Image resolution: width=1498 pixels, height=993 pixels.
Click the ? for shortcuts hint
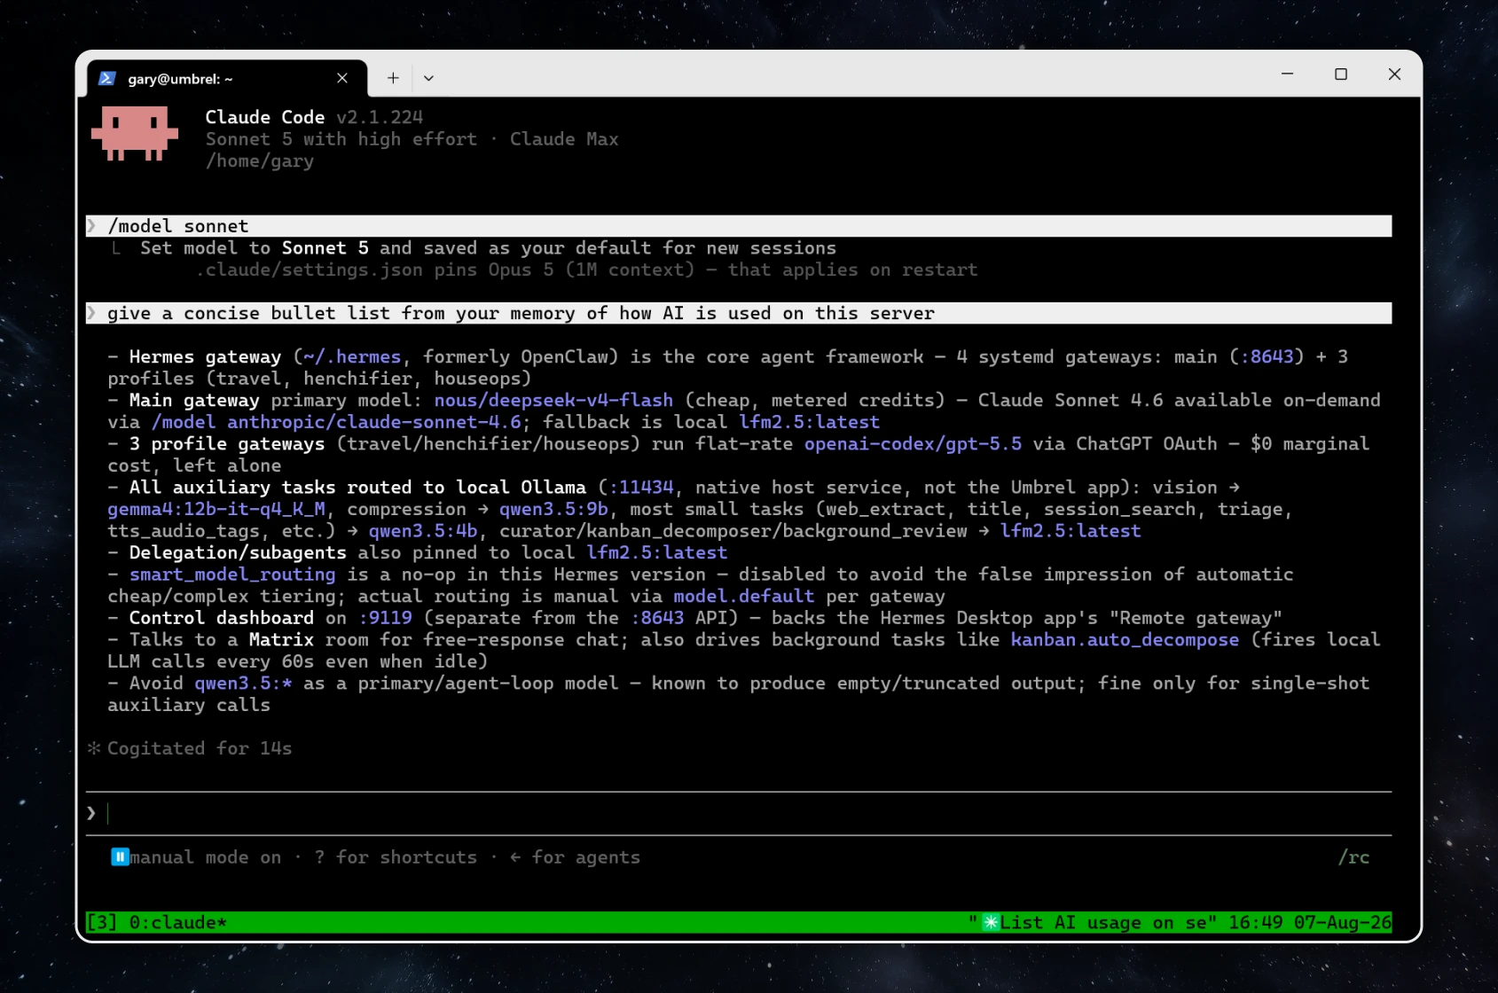point(396,857)
